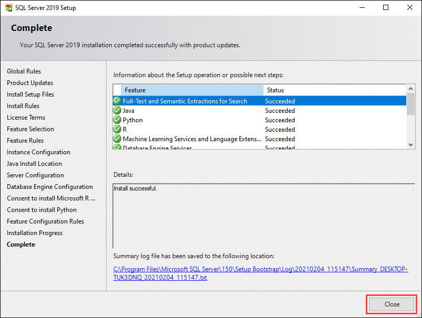
Task: Click the green checkmark next to Python
Action: click(x=117, y=120)
